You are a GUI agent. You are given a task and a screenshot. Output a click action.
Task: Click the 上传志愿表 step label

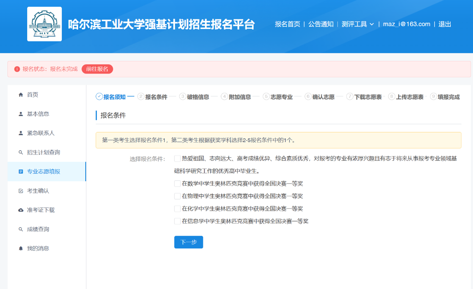pos(410,97)
